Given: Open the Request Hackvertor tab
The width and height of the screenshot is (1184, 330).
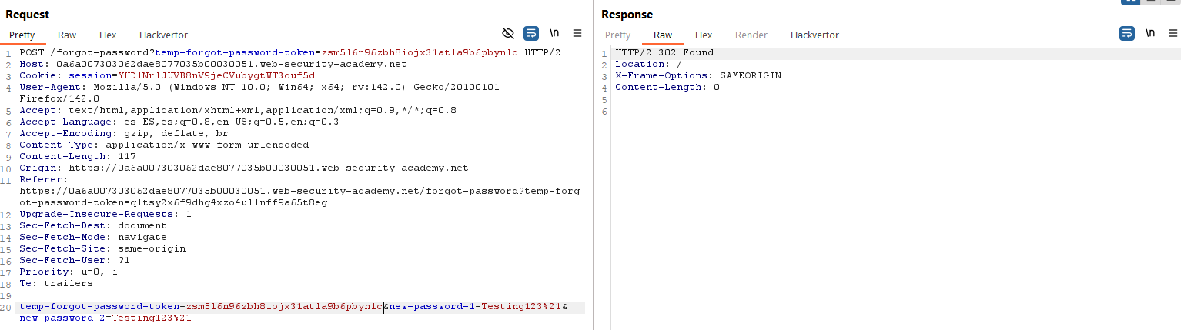Looking at the screenshot, I should click(163, 35).
